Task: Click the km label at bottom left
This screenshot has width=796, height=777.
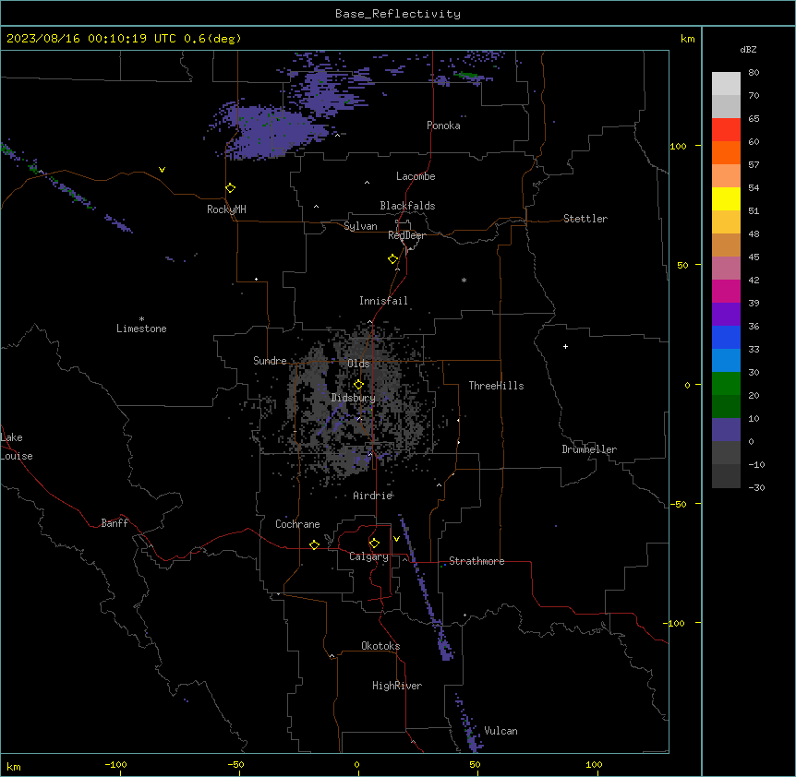Action: point(14,766)
